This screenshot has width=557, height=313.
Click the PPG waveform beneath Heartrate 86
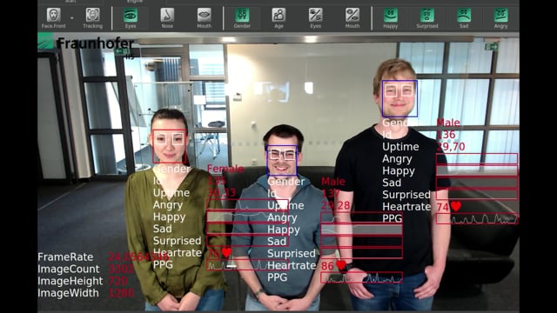pos(362,277)
